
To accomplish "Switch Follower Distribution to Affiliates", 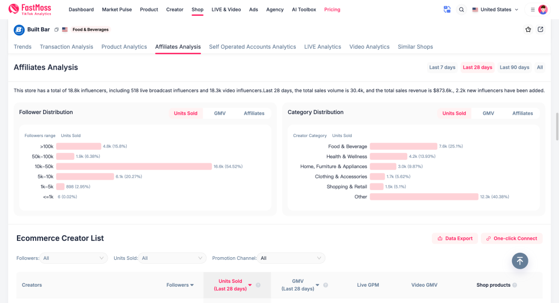I will pos(254,114).
